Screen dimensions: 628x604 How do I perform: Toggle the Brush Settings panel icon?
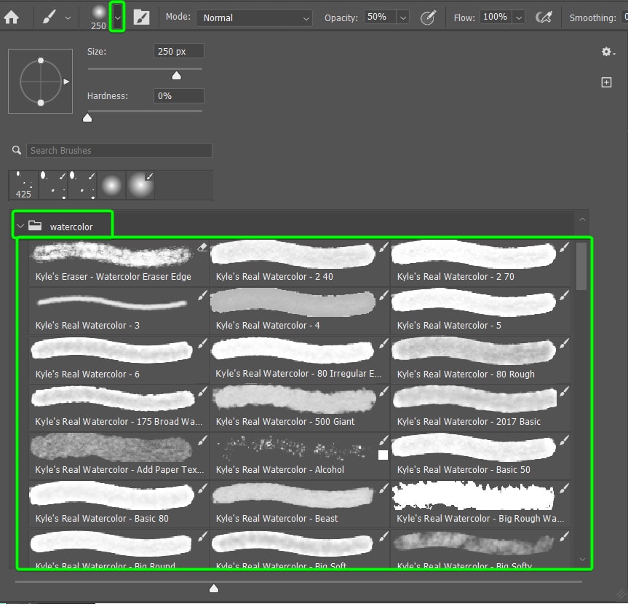(141, 17)
